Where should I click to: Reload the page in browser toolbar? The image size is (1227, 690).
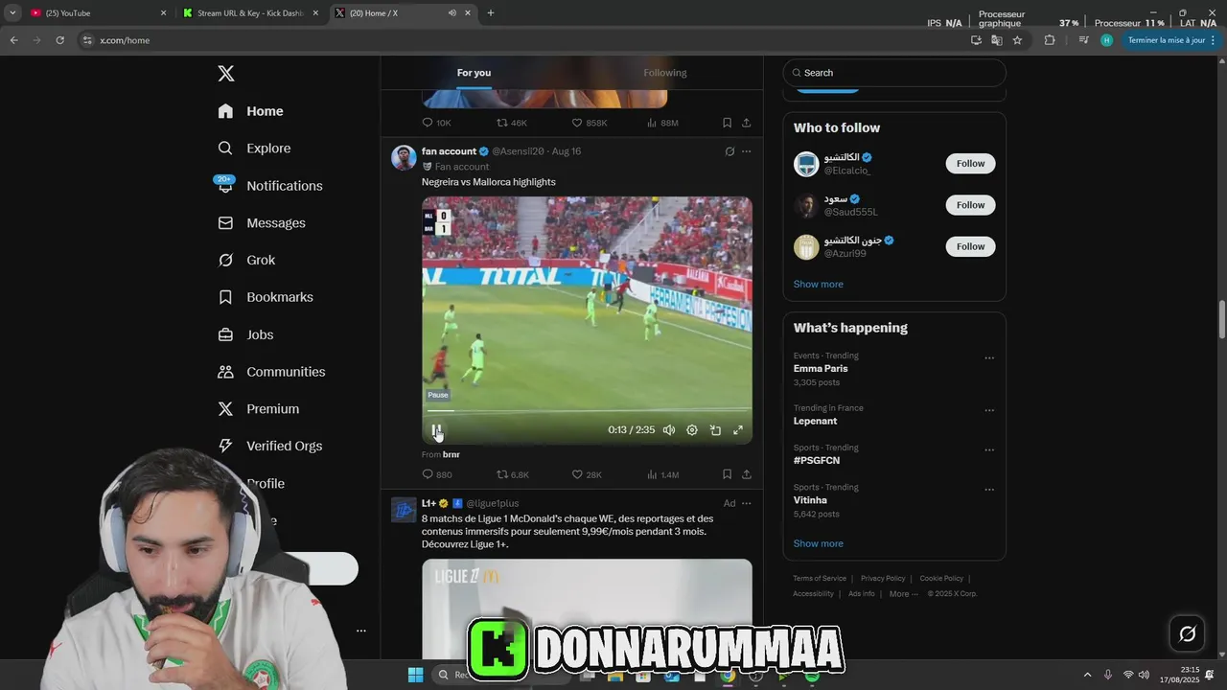[x=59, y=40]
